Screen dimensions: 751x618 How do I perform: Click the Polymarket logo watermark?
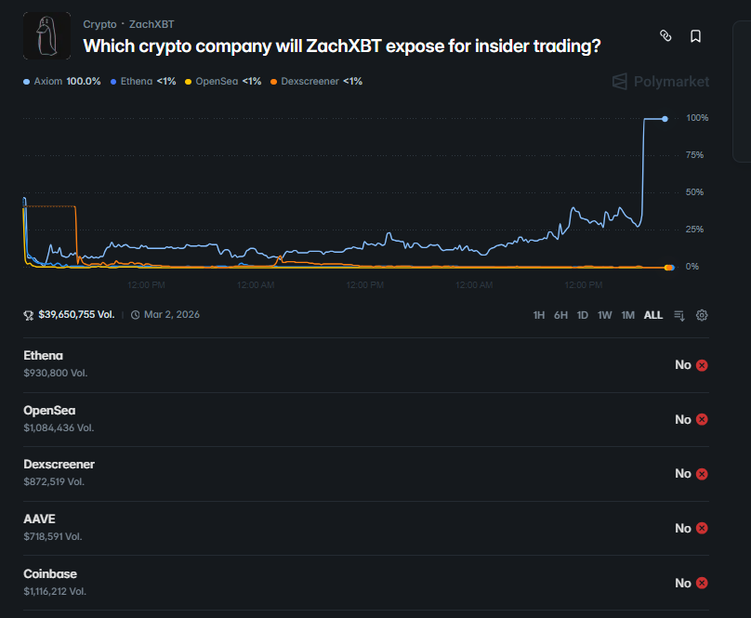(x=661, y=82)
